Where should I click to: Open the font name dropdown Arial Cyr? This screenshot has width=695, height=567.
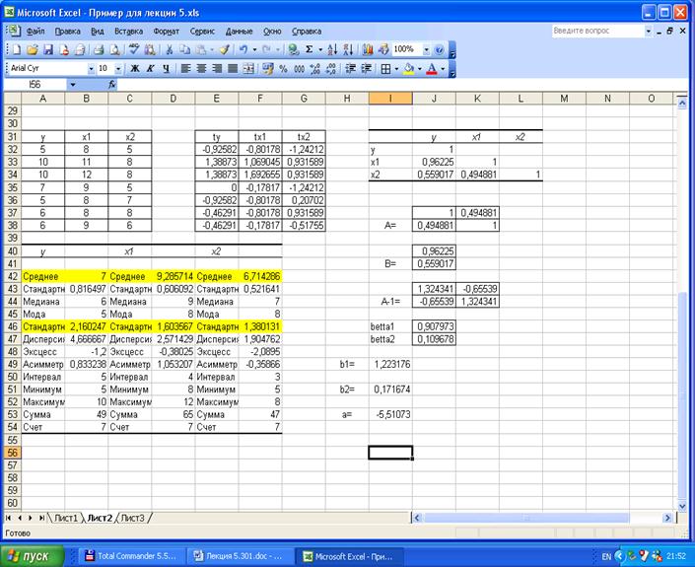coord(91,69)
